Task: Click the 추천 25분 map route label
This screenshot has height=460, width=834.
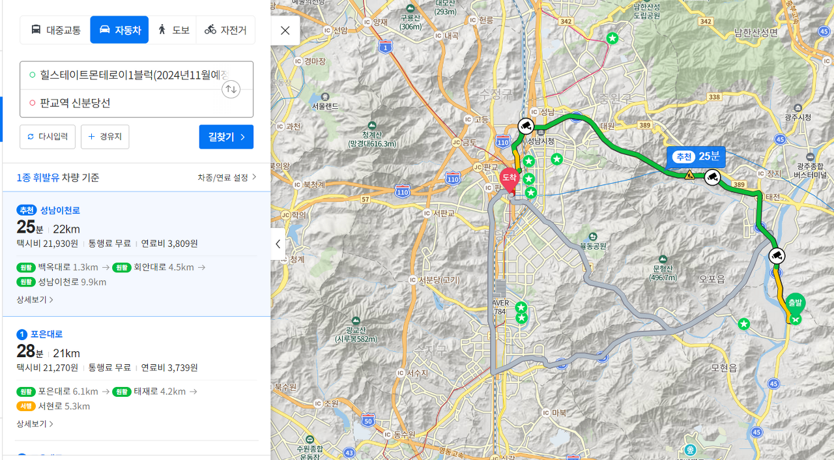Action: pyautogui.click(x=696, y=156)
